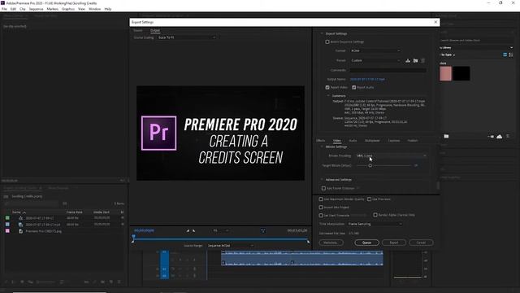The width and height of the screenshot is (520, 293).
Task: Click the credits screen preview image
Action: pyautogui.click(x=220, y=133)
